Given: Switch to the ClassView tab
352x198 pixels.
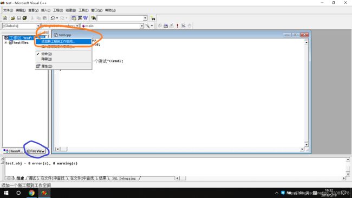Looking at the screenshot, I should (x=13, y=151).
